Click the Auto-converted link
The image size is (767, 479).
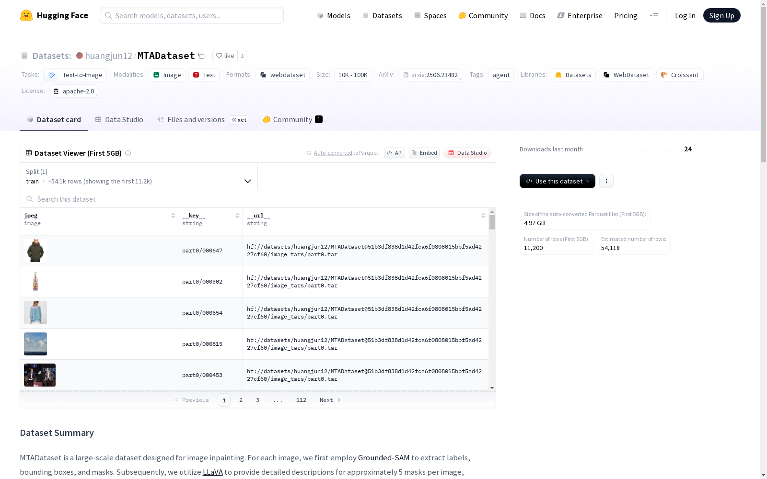333,153
